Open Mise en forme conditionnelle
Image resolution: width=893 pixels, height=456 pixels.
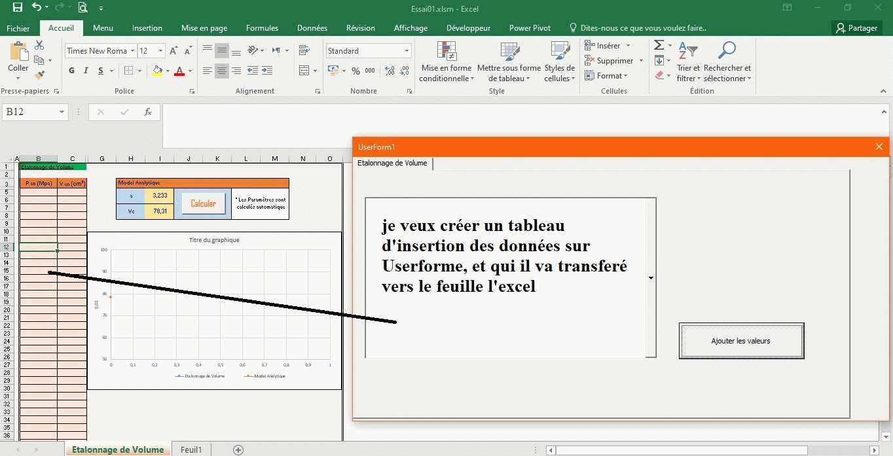[446, 62]
